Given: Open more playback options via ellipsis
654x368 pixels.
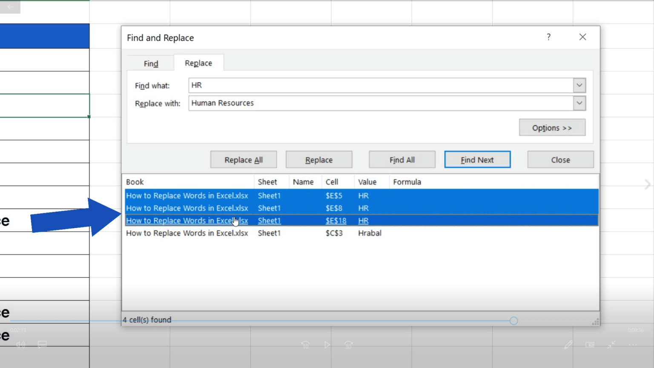Looking at the screenshot, I should pyautogui.click(x=633, y=345).
